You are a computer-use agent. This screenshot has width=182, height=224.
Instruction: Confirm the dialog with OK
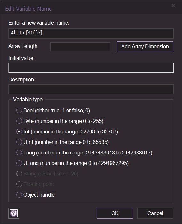(115, 213)
